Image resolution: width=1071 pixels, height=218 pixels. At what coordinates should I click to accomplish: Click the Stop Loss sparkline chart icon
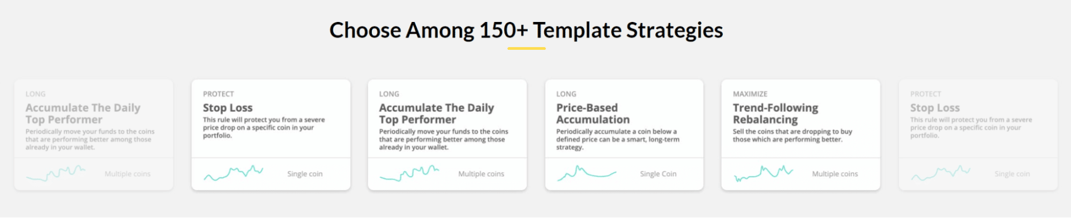tap(234, 173)
